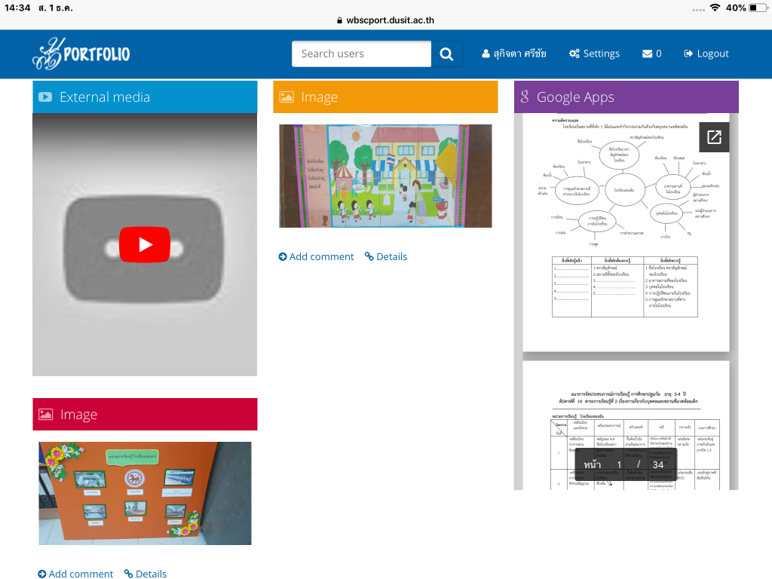The height and width of the screenshot is (579, 772).
Task: Click the External media block header
Action: pos(145,97)
